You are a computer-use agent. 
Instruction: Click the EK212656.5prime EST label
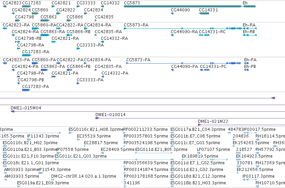tap(255, 170)
